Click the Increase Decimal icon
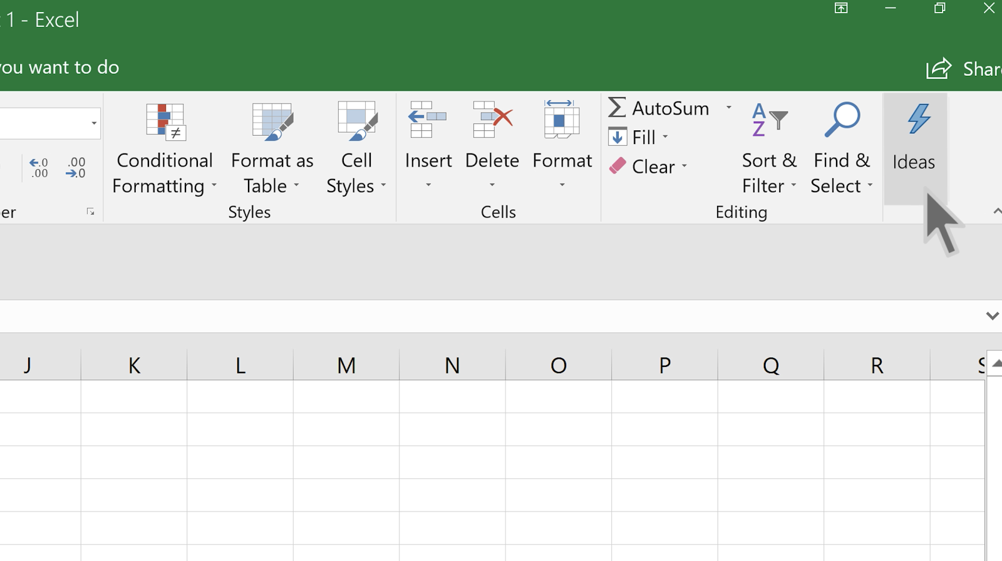The image size is (1002, 561). (x=39, y=168)
